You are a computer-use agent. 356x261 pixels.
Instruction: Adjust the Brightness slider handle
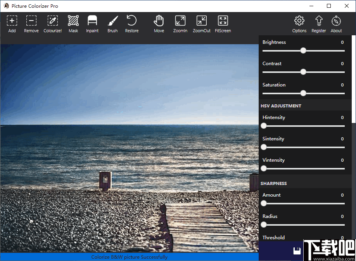click(303, 50)
